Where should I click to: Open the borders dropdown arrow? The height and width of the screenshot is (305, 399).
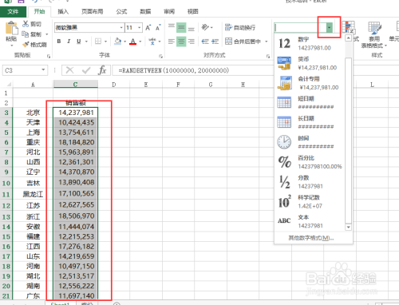[105, 42]
